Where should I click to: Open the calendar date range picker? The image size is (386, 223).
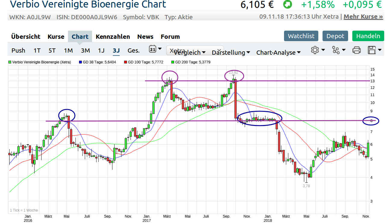tap(155, 49)
